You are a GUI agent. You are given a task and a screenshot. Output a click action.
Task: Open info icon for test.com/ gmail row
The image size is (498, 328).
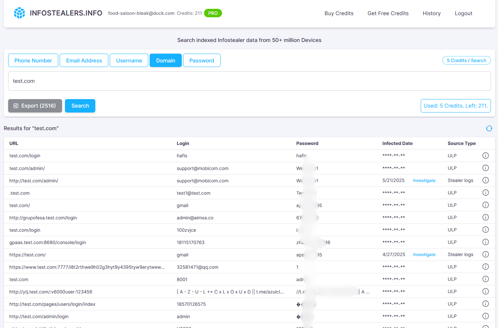485,205
